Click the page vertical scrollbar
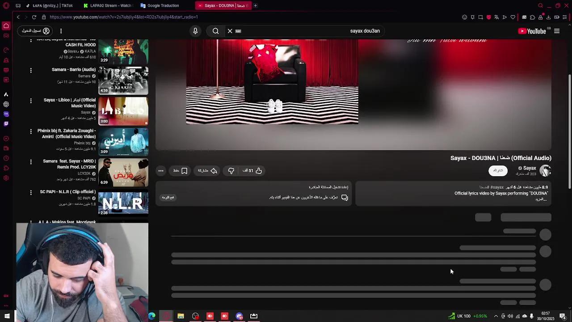 pos(569,131)
